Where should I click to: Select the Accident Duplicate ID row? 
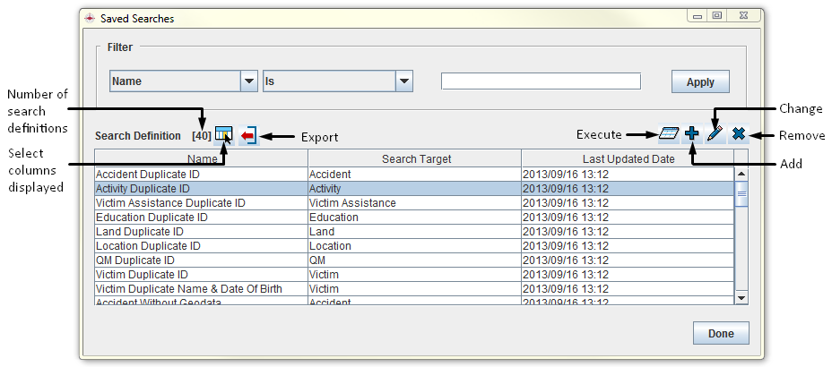[x=201, y=175]
